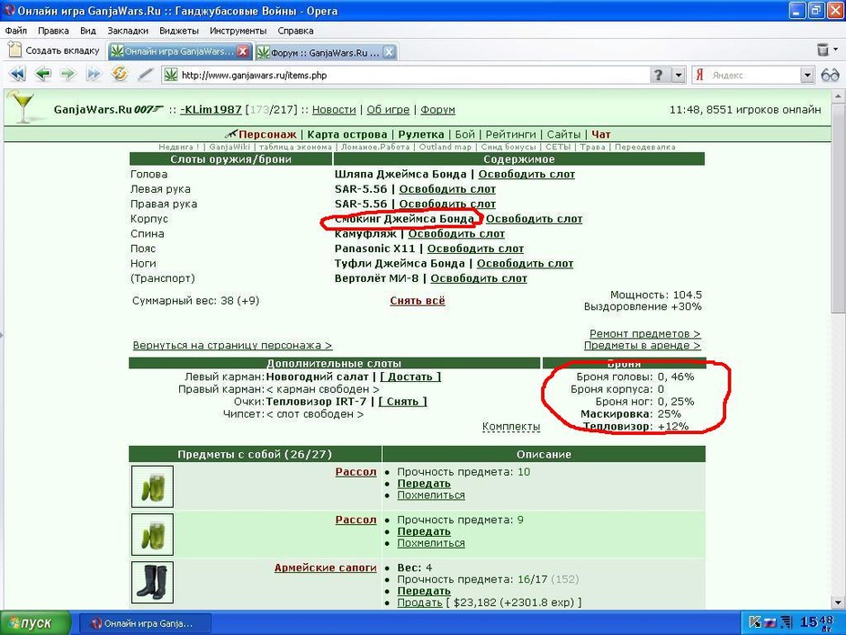Click Достать for Новогодний салат
This screenshot has height=635, width=846.
coord(410,377)
